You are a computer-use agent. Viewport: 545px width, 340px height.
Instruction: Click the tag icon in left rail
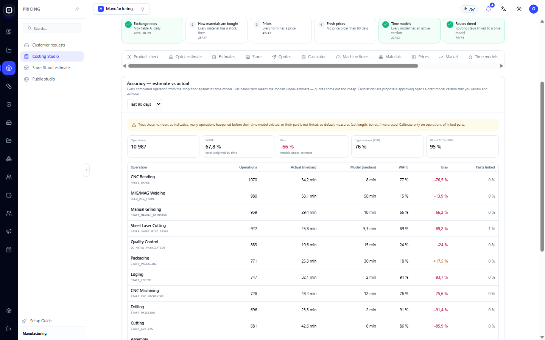9,87
